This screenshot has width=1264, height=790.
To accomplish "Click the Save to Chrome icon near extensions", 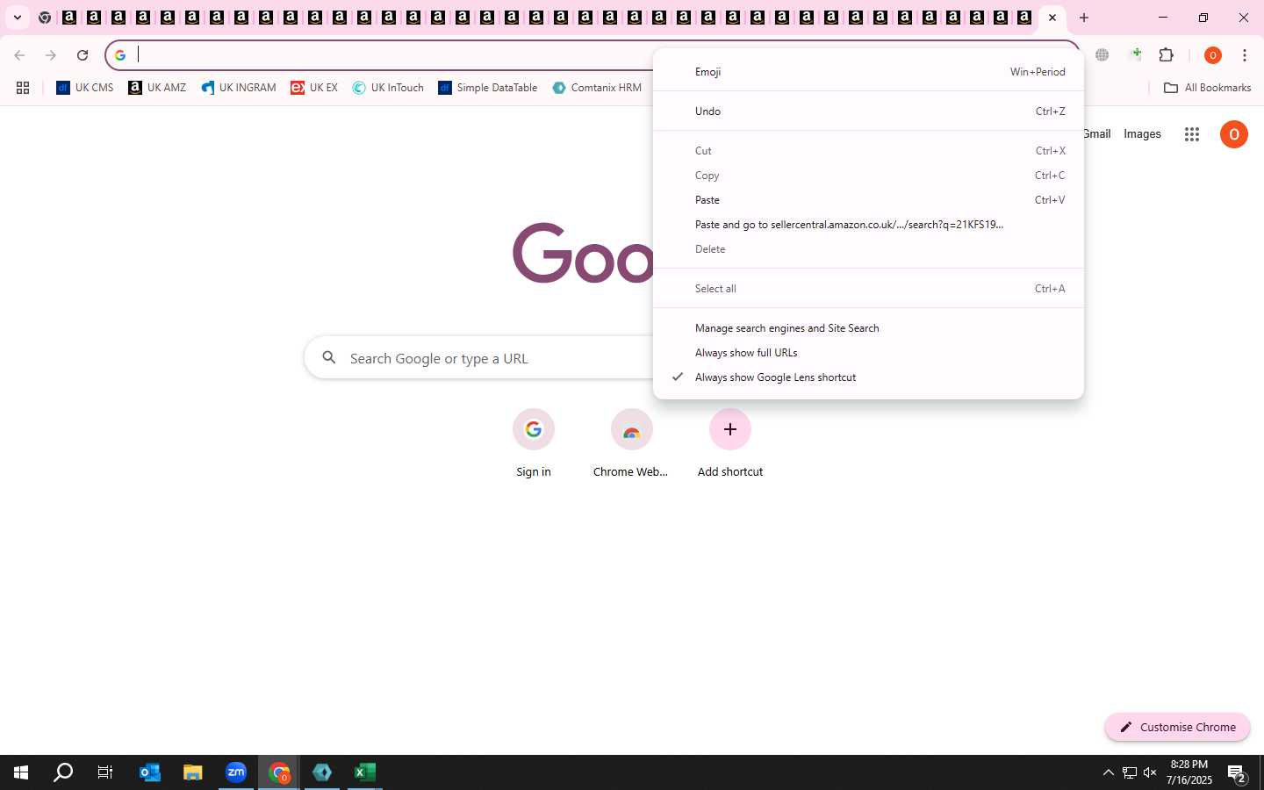I will click(1136, 55).
